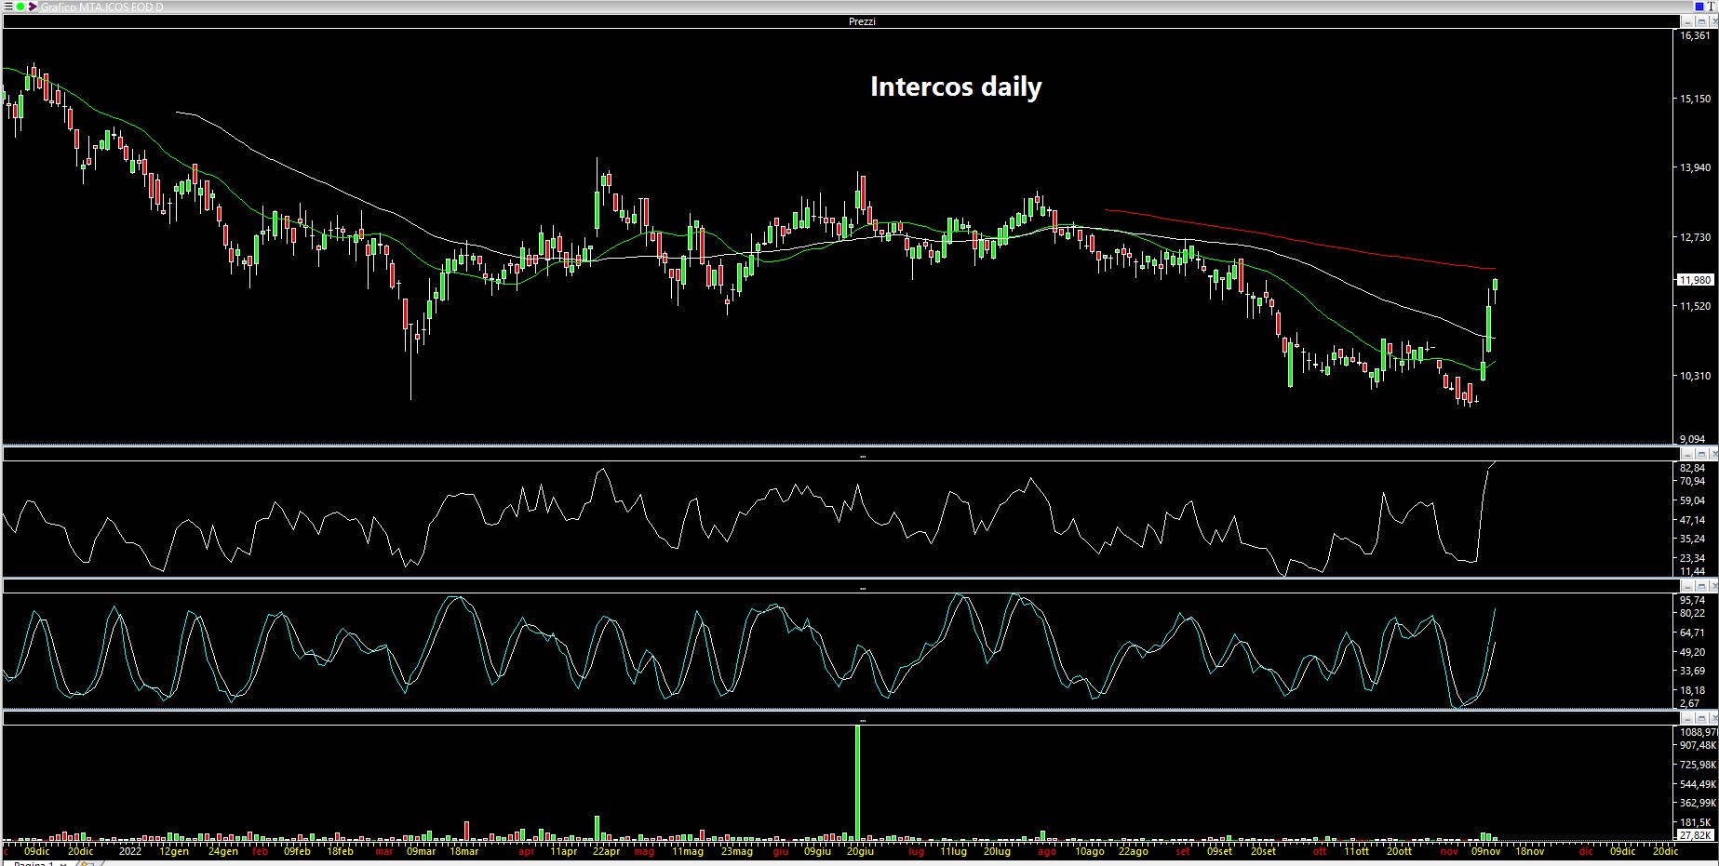Maximize the stochastic oscillator panel
This screenshot has width=1719, height=866.
coord(1701,587)
